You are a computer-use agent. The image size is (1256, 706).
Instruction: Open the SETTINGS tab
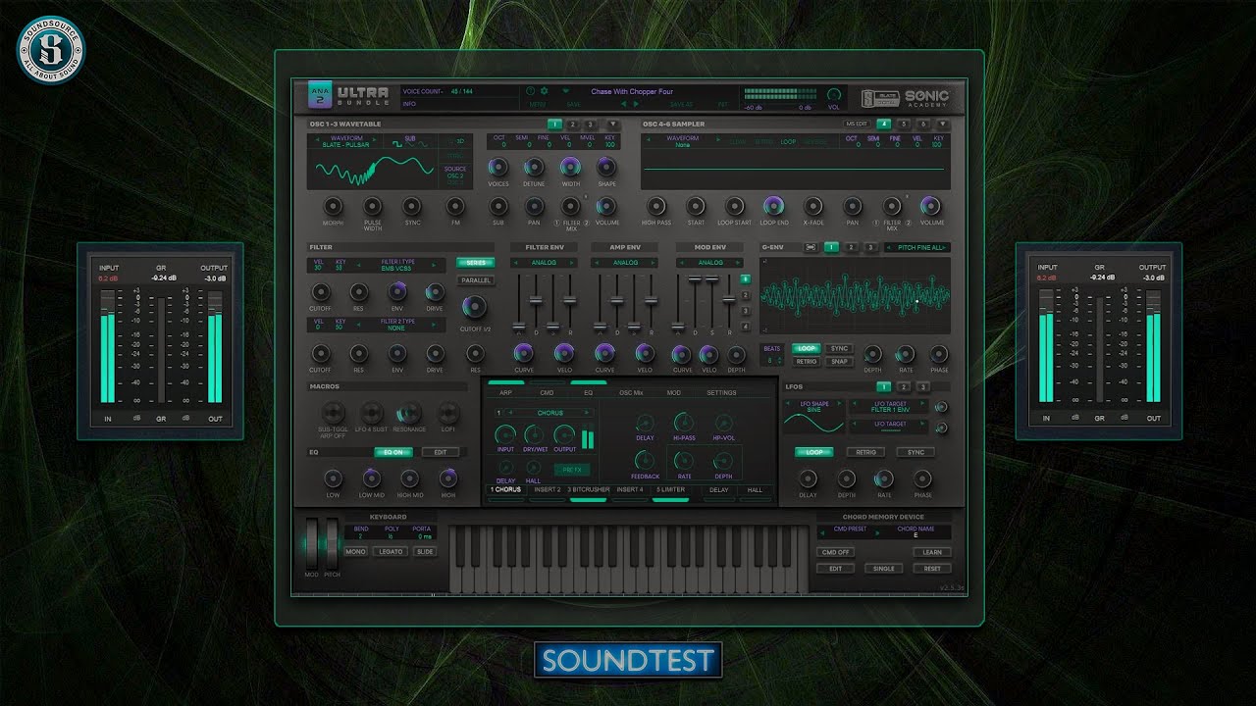pyautogui.click(x=721, y=392)
